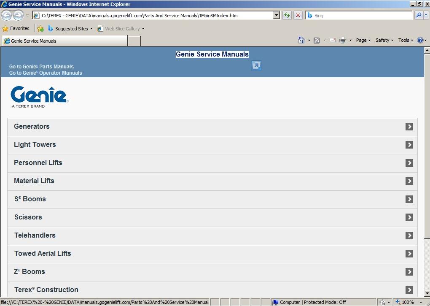Open Scissors with its arrow icon

point(409,217)
